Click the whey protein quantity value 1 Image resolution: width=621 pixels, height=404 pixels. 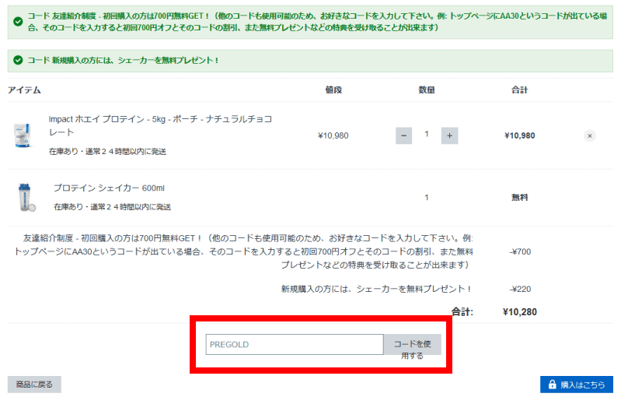[427, 134]
